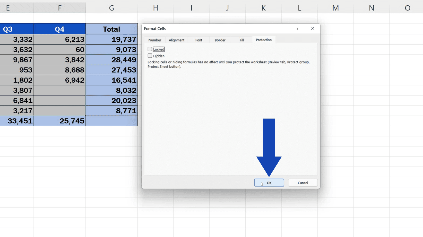Enable the Hidden checkbox

click(x=150, y=56)
